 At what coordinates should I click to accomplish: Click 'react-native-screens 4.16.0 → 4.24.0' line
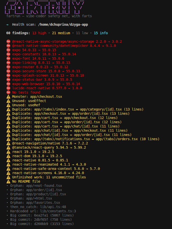coord(48,173)
